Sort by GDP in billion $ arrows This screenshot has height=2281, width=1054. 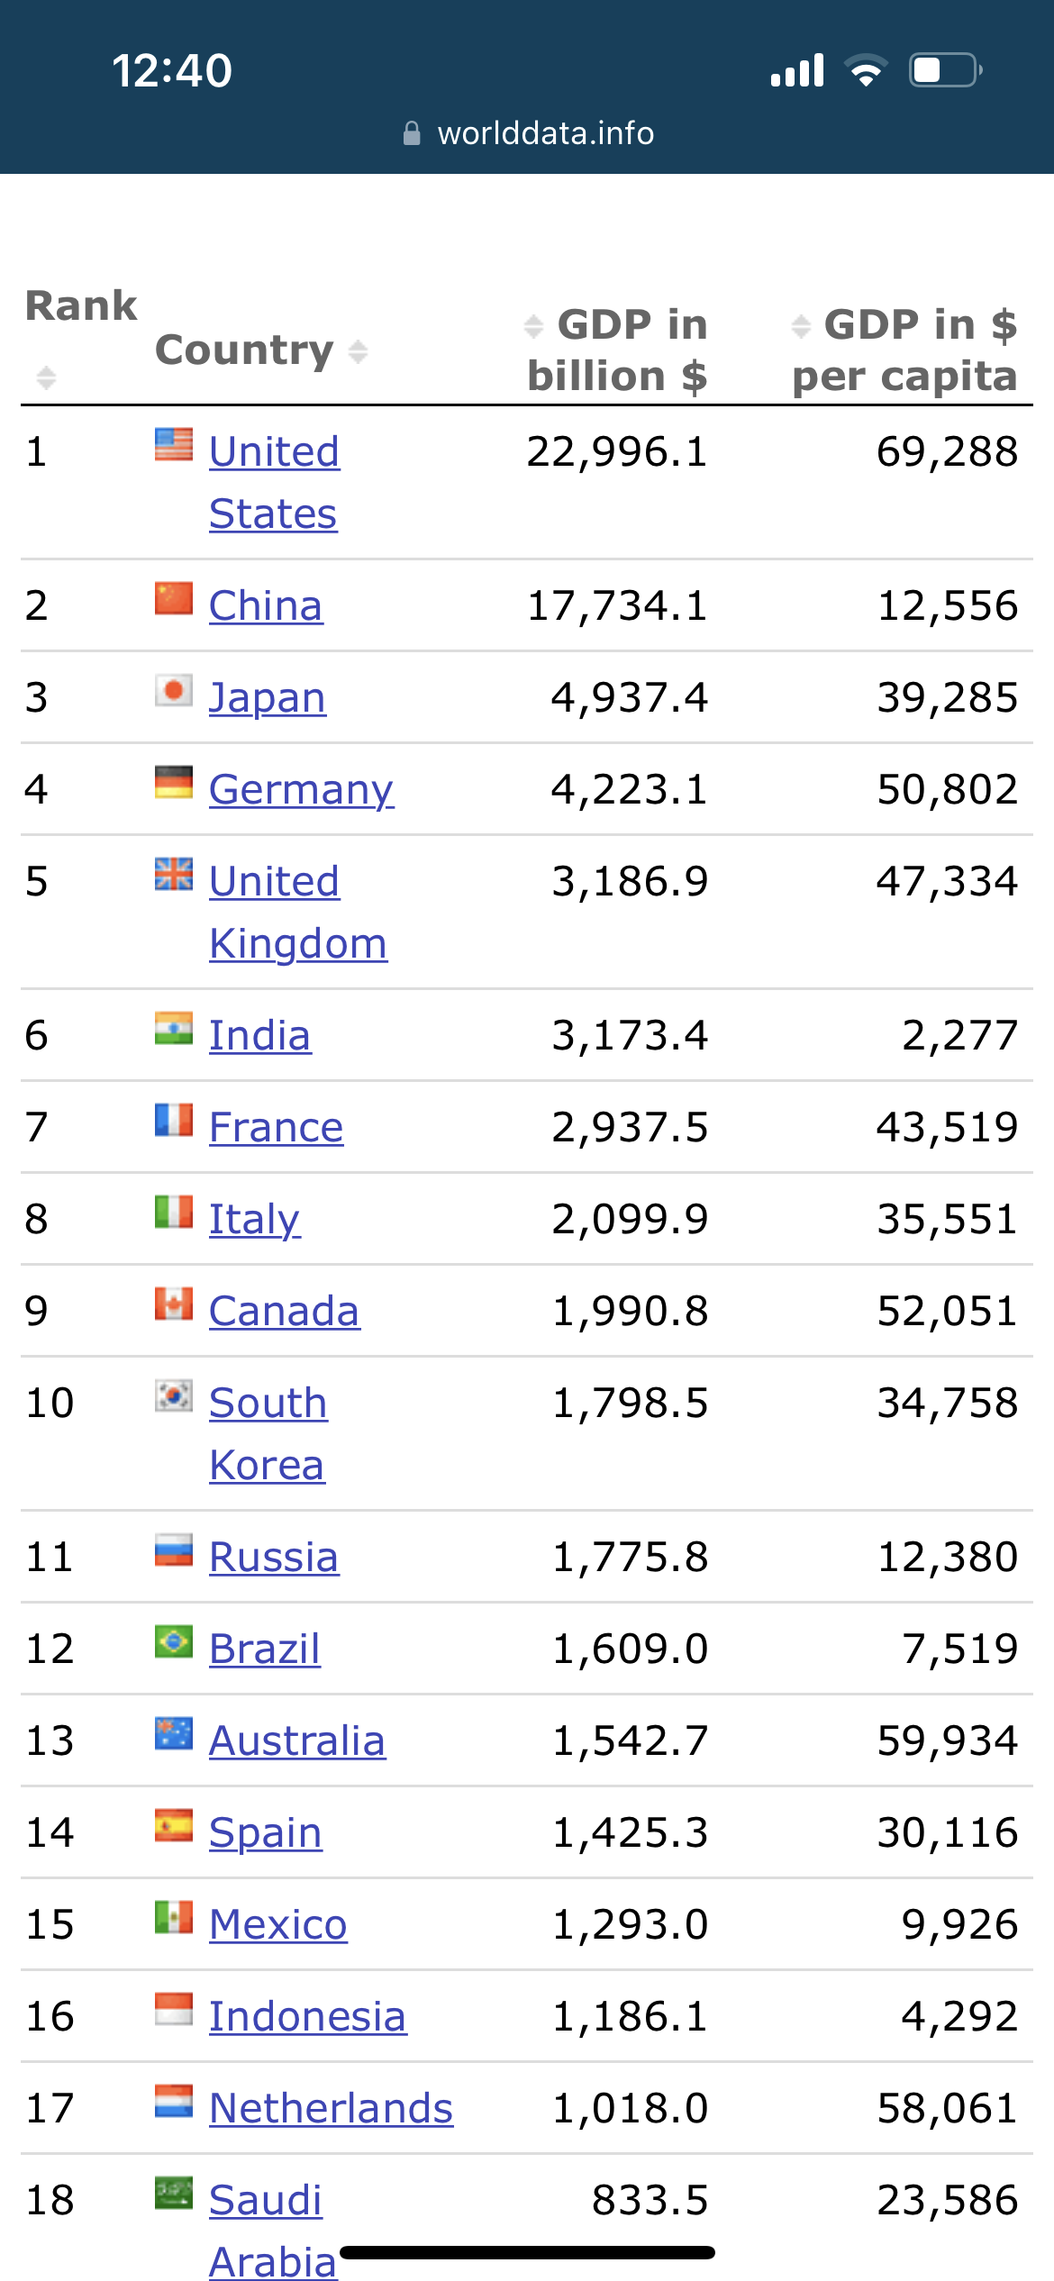(533, 326)
